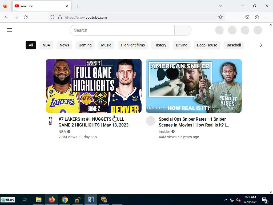Viewport: 273px width, 205px height.
Task: Click the Firefox forward arrow button
Action: 16,17
